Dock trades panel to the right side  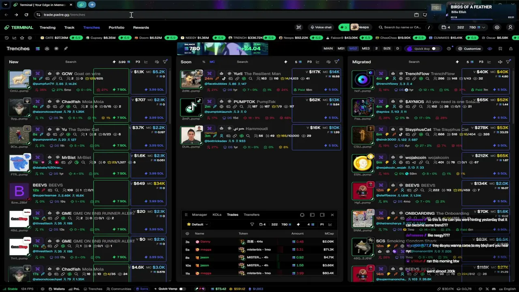pyautogui.click(x=322, y=215)
